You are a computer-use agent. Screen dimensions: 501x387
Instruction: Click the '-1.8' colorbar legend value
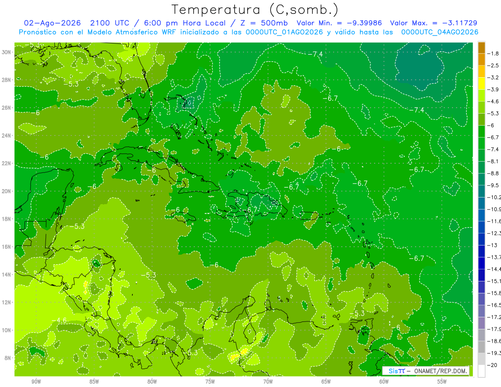click(x=493, y=53)
